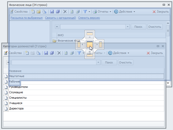173x130 pixels.
Task: Click save icon in Категории должностей toolbar
Action: point(46,53)
